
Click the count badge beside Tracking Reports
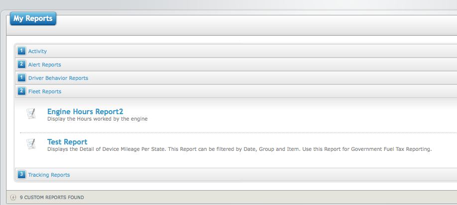21,175
